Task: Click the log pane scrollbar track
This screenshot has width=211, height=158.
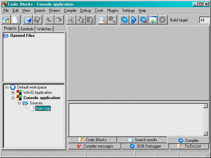Action: (205, 119)
